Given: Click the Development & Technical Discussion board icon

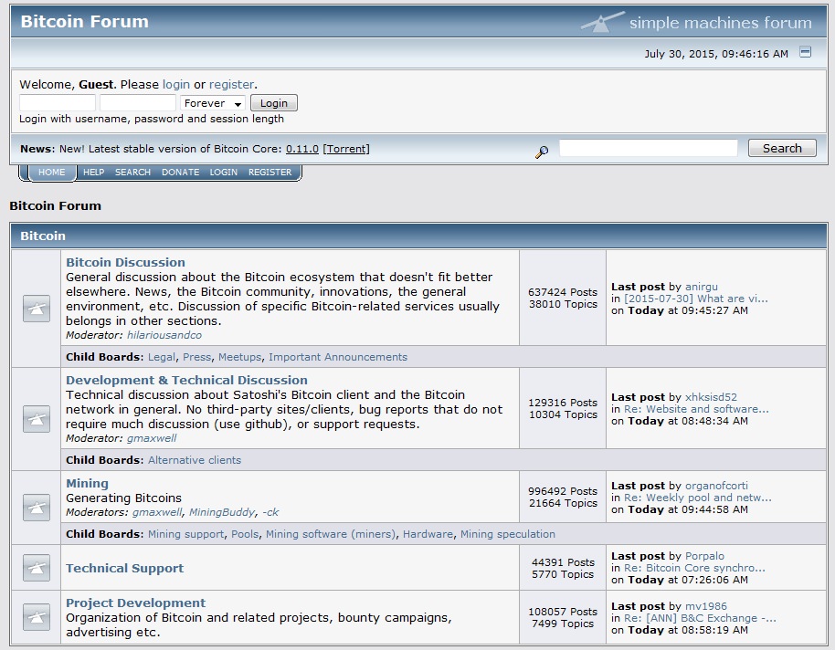Looking at the screenshot, I should pos(37,419).
